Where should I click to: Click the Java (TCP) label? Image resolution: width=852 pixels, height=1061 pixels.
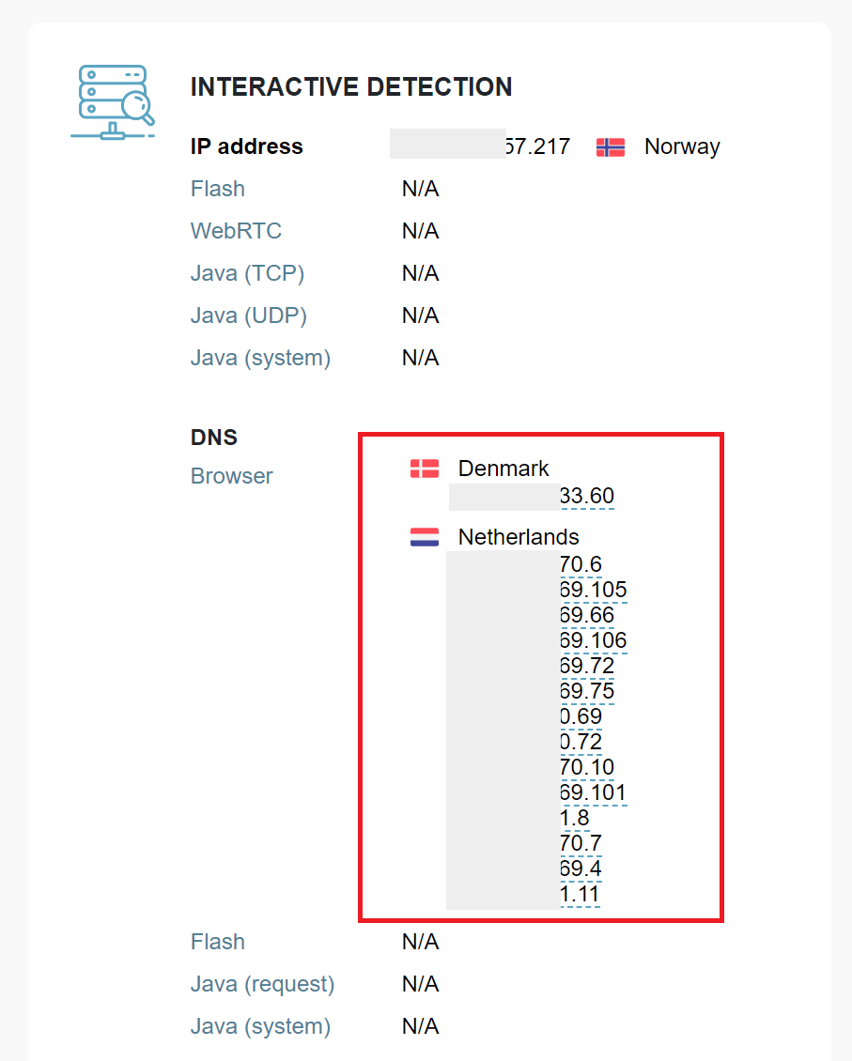pyautogui.click(x=247, y=273)
